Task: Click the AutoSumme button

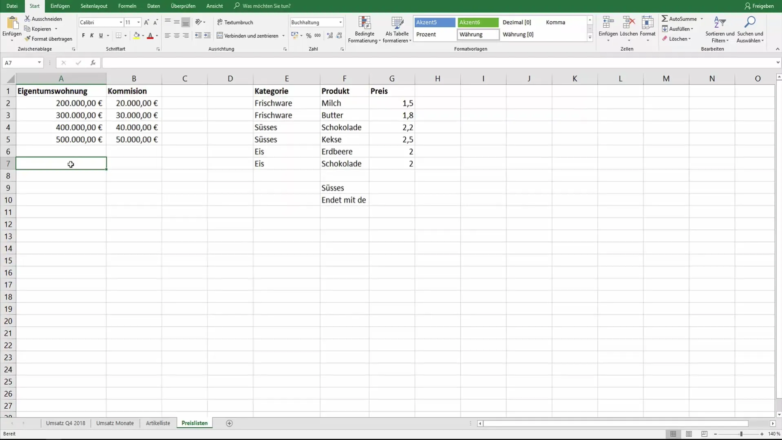Action: (x=679, y=19)
